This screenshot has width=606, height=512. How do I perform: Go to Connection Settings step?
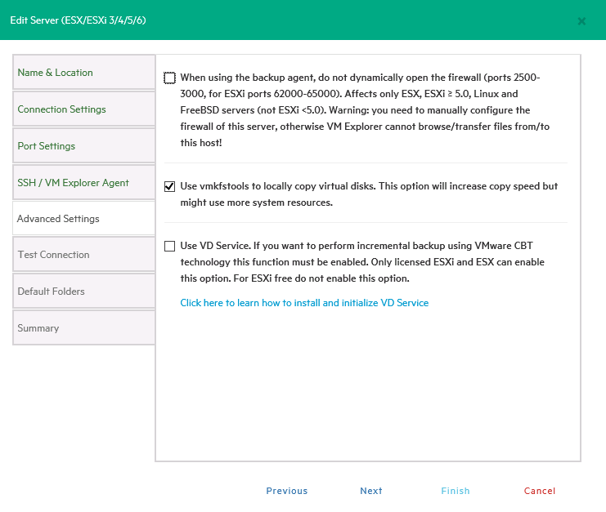84,109
